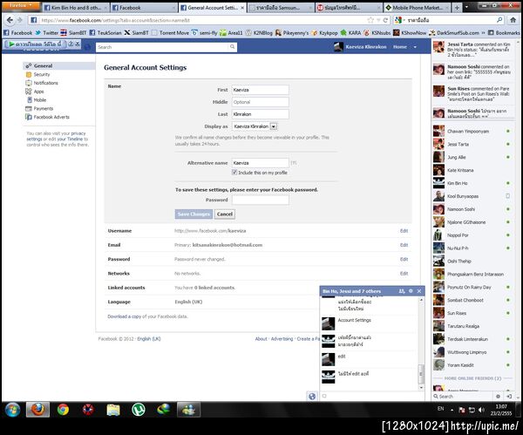Click the Apps icon in settings sidebar
Image resolution: width=523 pixels, height=435 pixels.
(x=29, y=92)
